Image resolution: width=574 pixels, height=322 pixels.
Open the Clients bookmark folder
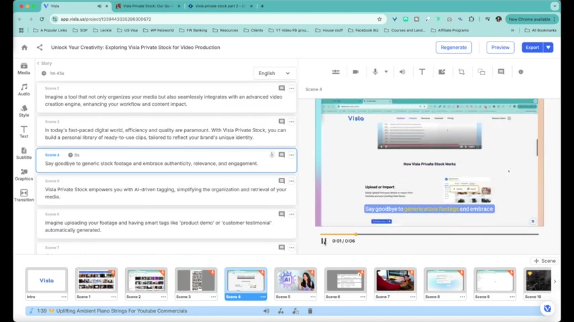tap(253, 30)
